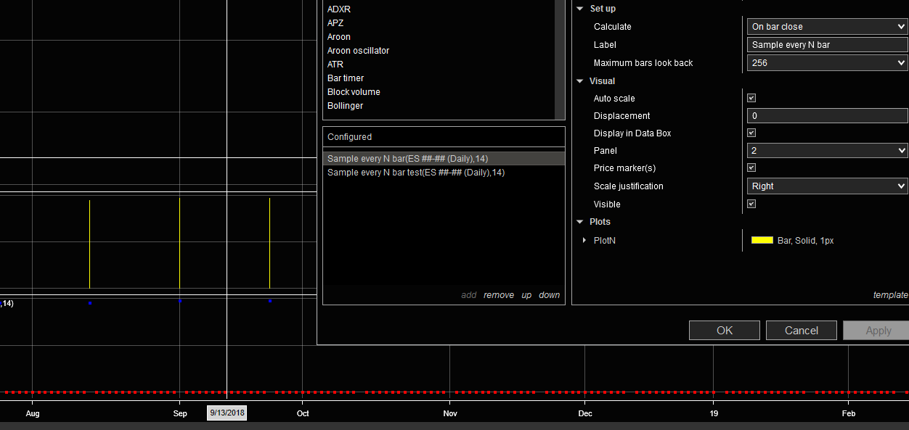Toggle the Price marker(s) checkbox
Screen dimensions: 909x430
tap(751, 168)
